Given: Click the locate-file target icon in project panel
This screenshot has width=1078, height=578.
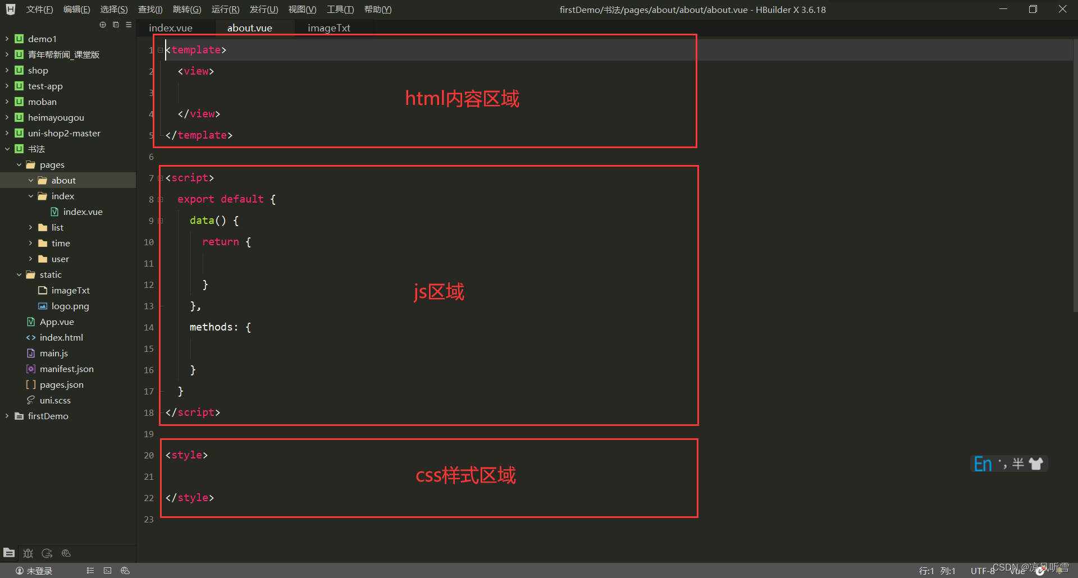Looking at the screenshot, I should coord(103,25).
